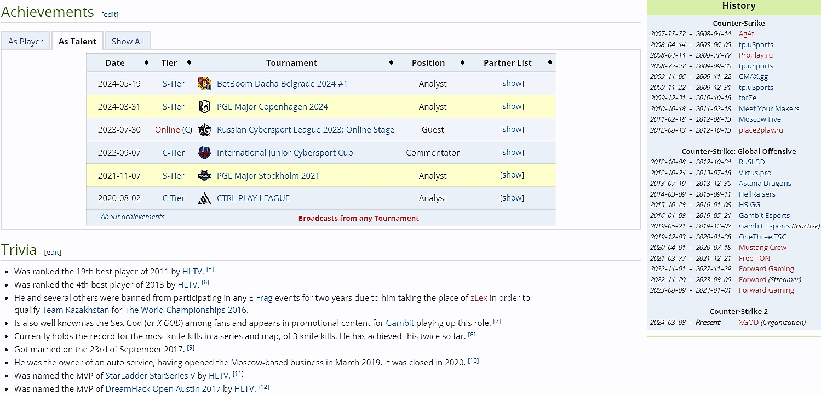
Task: Open The World Championships 2016 link
Action: [x=186, y=310]
